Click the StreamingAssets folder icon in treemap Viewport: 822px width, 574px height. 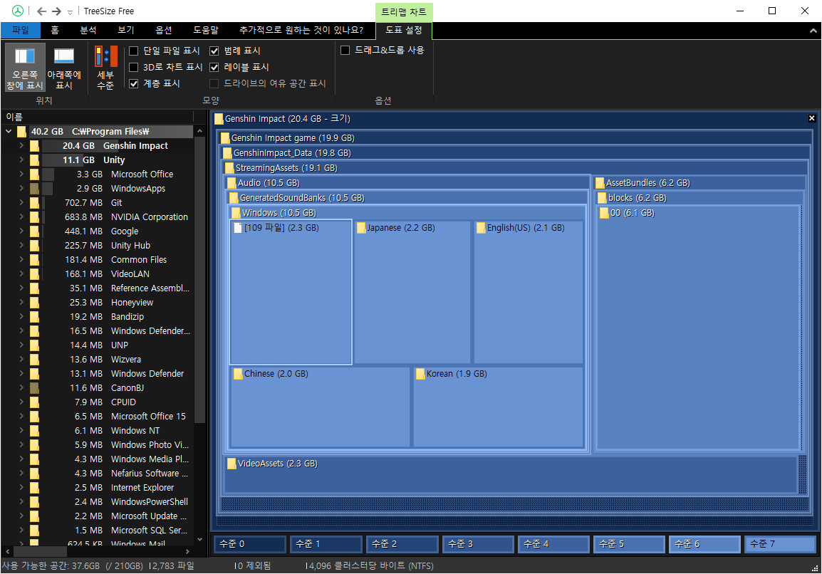click(x=229, y=168)
